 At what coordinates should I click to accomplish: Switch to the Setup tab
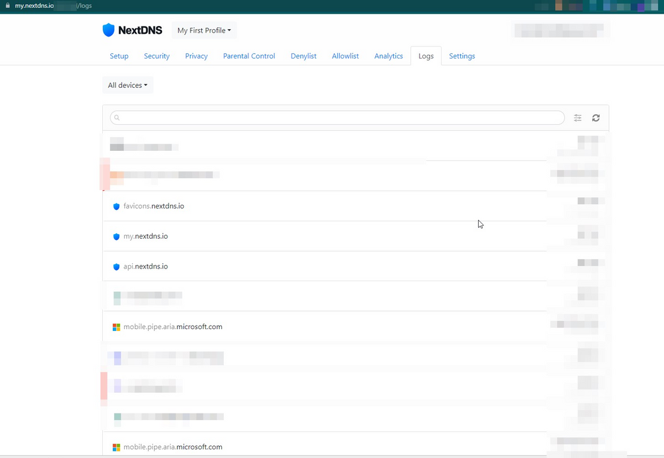pos(119,56)
